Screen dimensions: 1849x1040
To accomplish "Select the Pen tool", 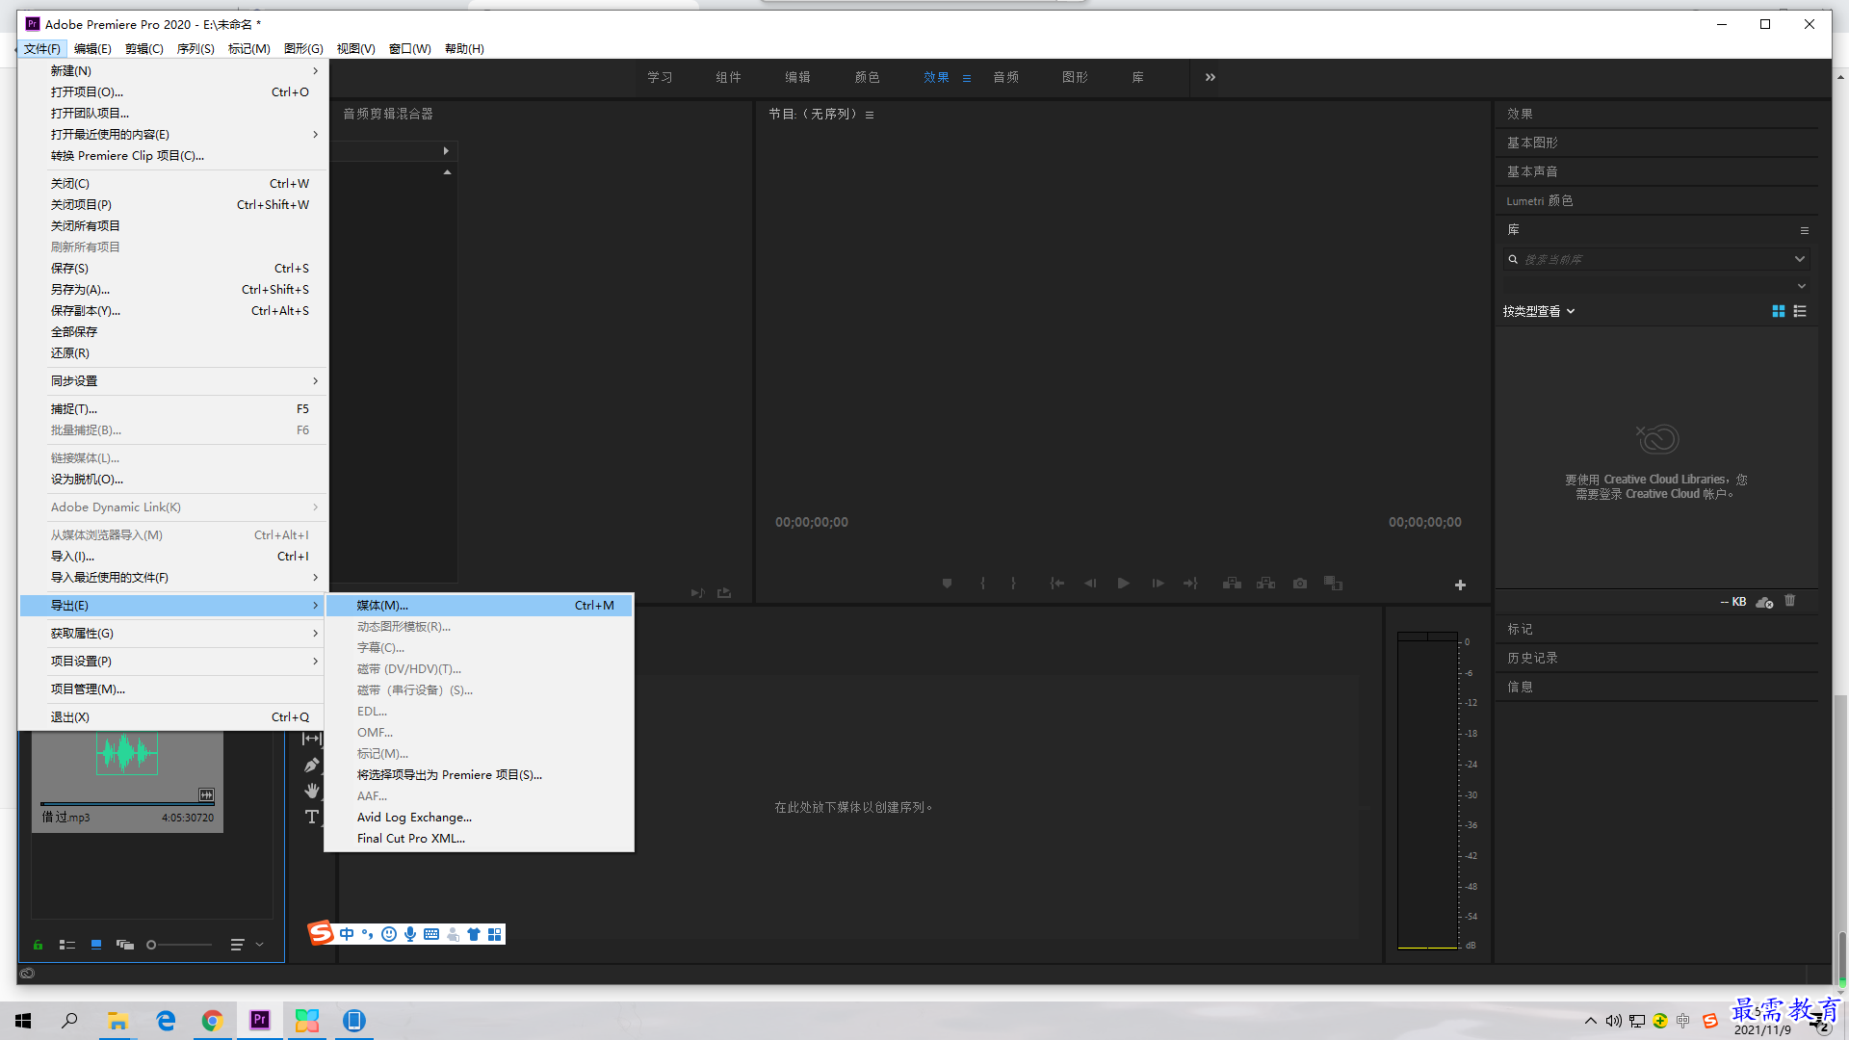I will [x=311, y=765].
